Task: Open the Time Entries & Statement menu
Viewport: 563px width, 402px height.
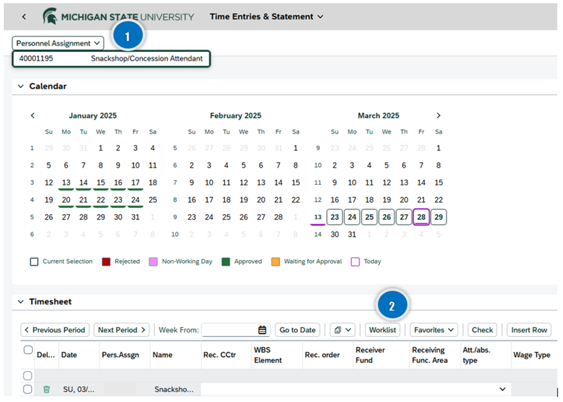Action: [x=266, y=17]
